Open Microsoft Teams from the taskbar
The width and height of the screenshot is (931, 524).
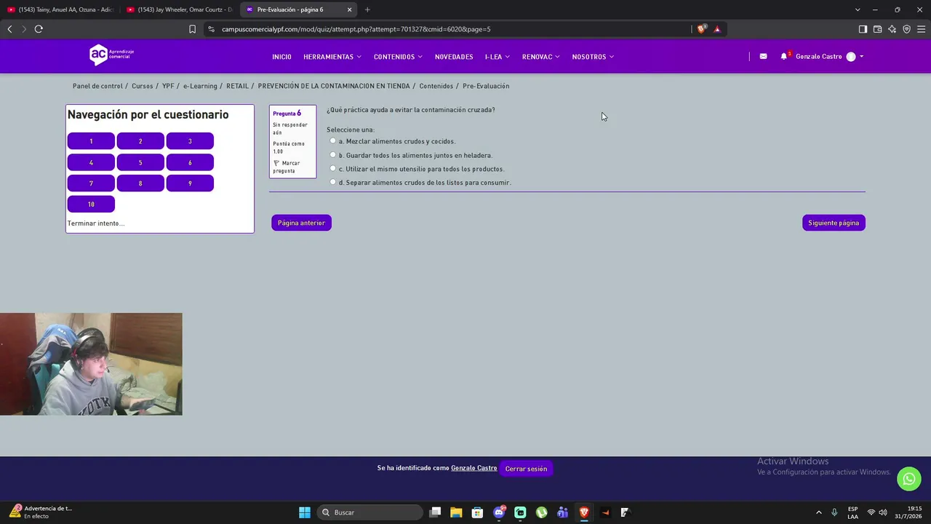pyautogui.click(x=562, y=512)
